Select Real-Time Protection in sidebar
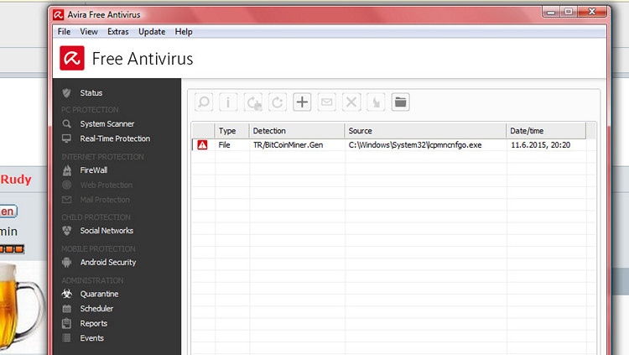This screenshot has width=629, height=355. (x=115, y=138)
